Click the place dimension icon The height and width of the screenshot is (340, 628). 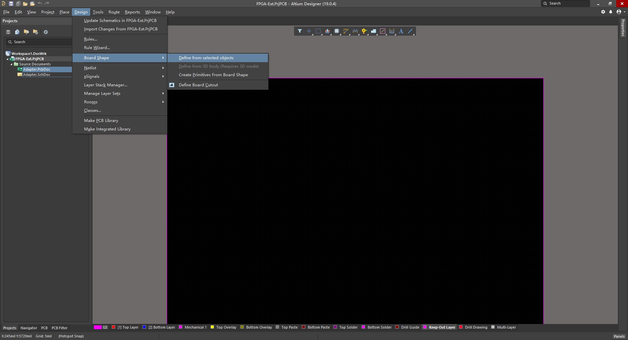tap(392, 31)
